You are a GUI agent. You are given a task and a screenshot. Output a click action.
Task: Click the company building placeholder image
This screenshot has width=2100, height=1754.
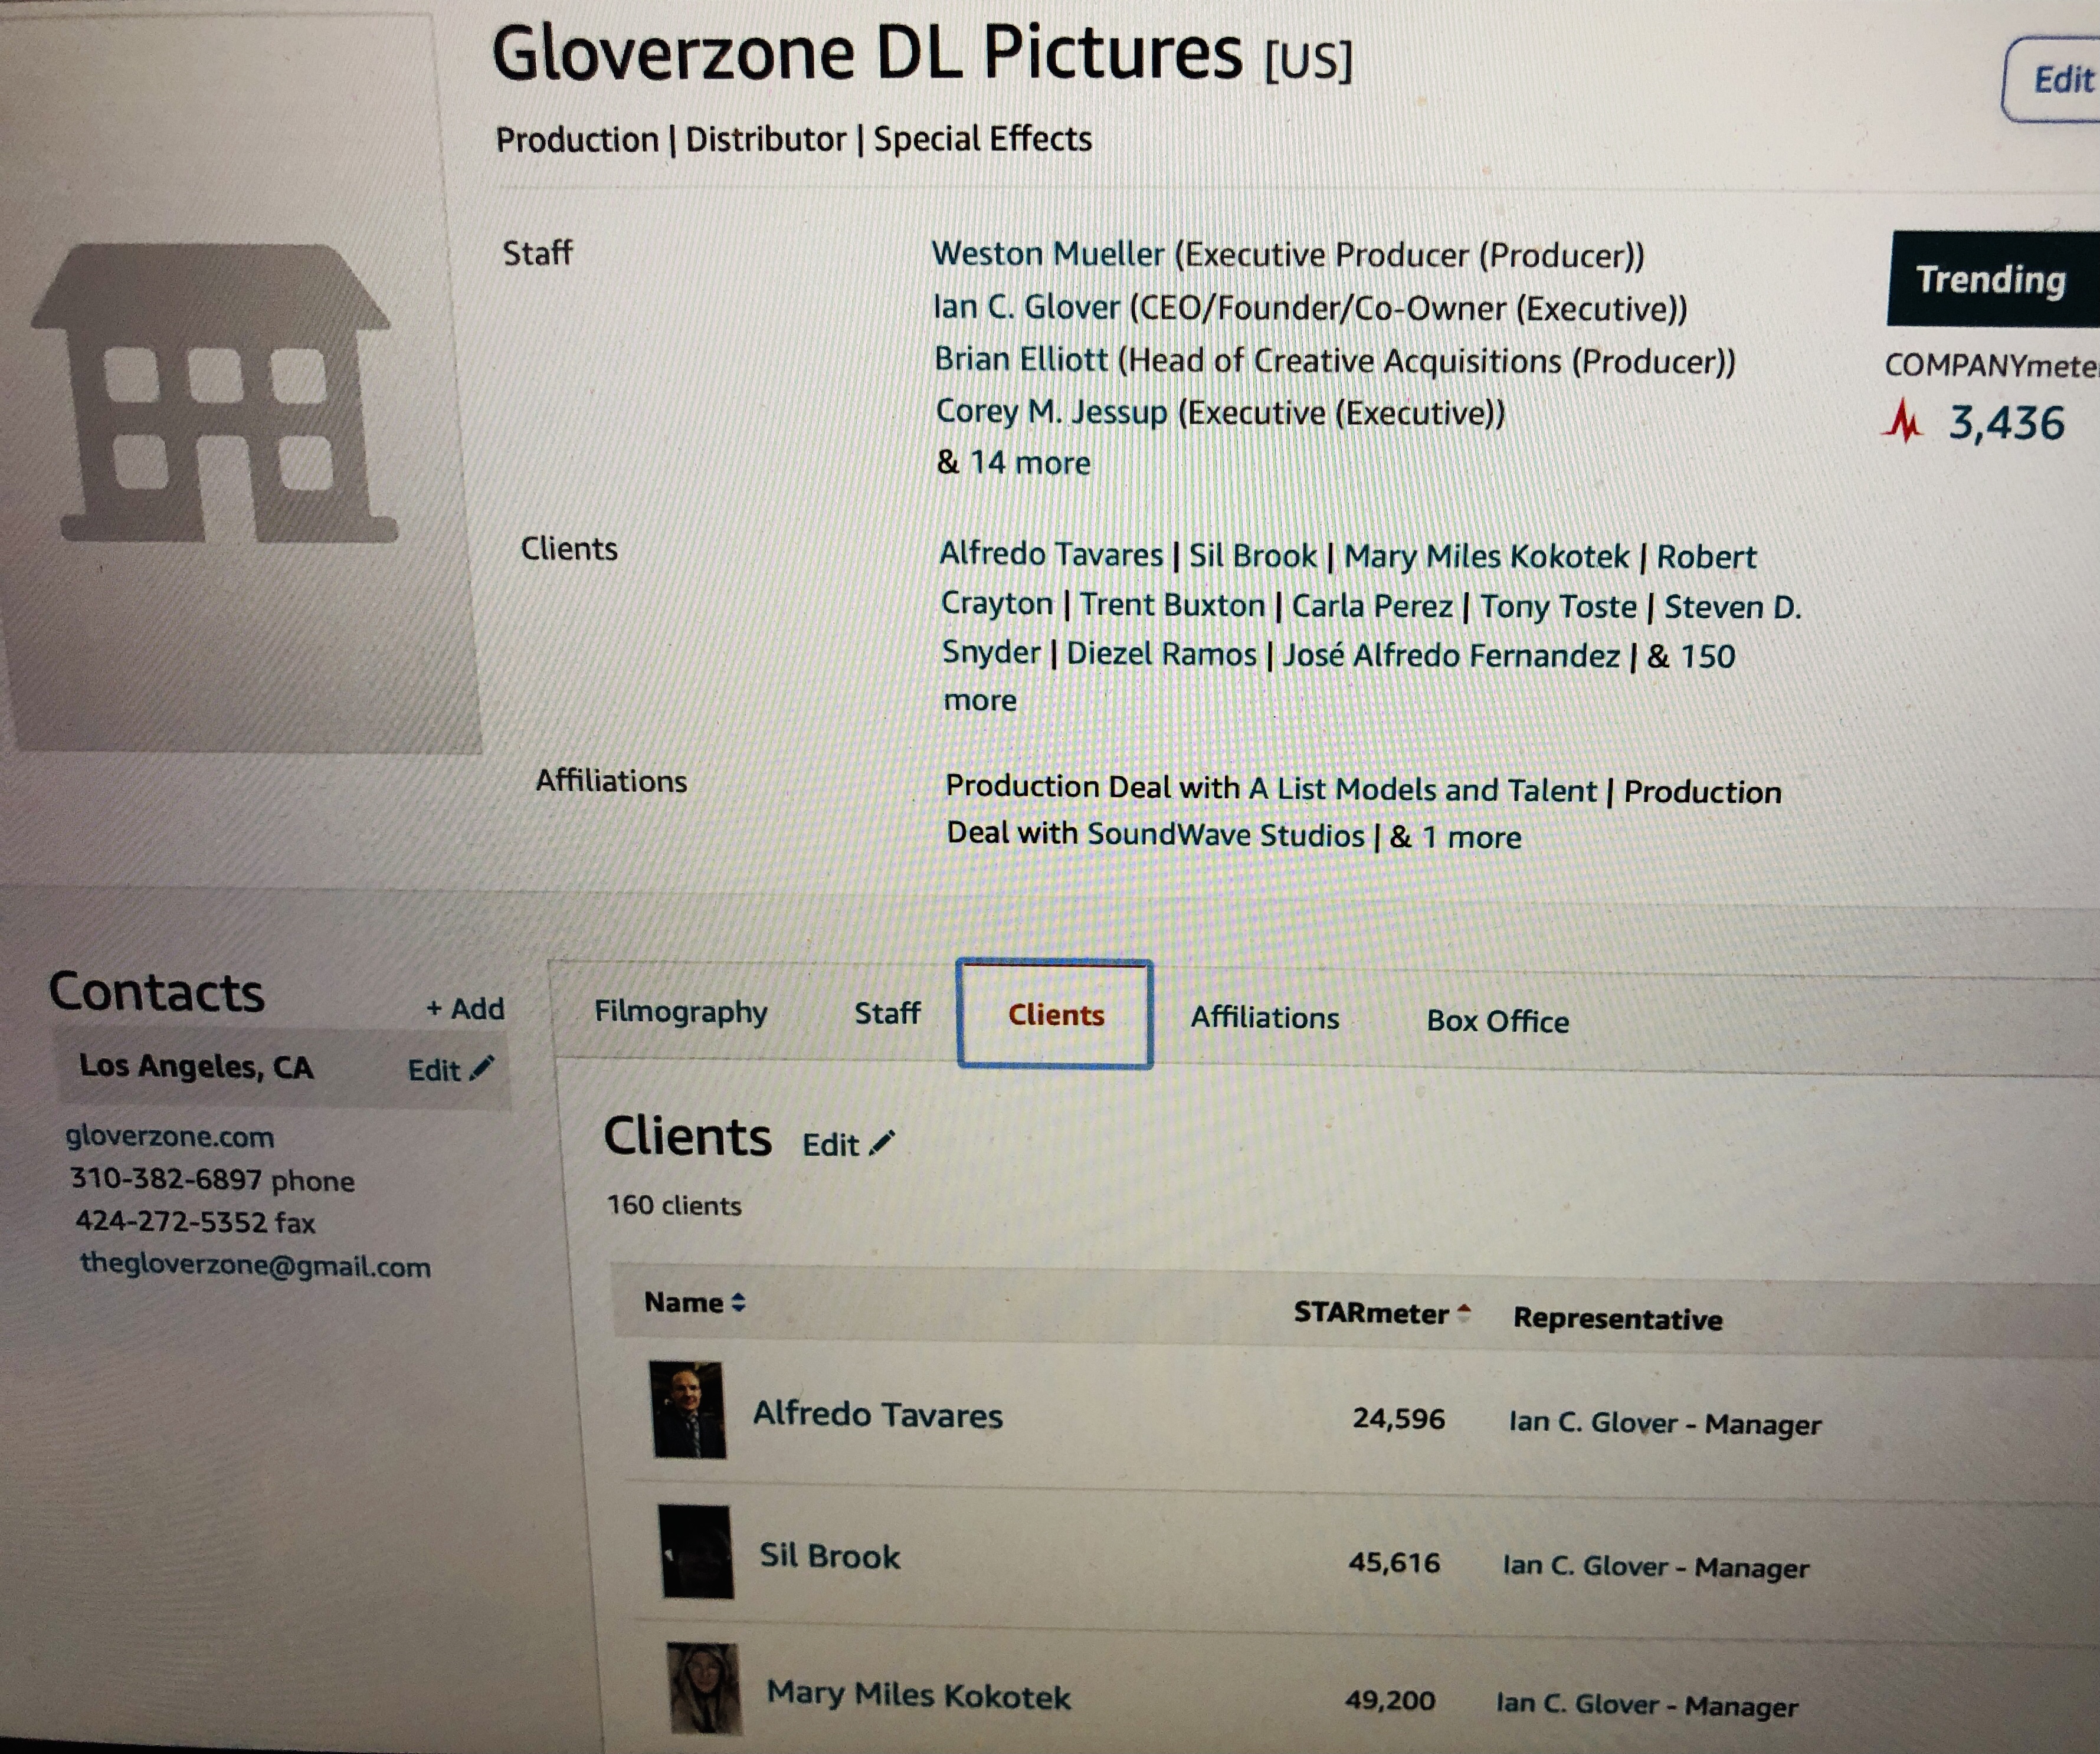coord(214,393)
